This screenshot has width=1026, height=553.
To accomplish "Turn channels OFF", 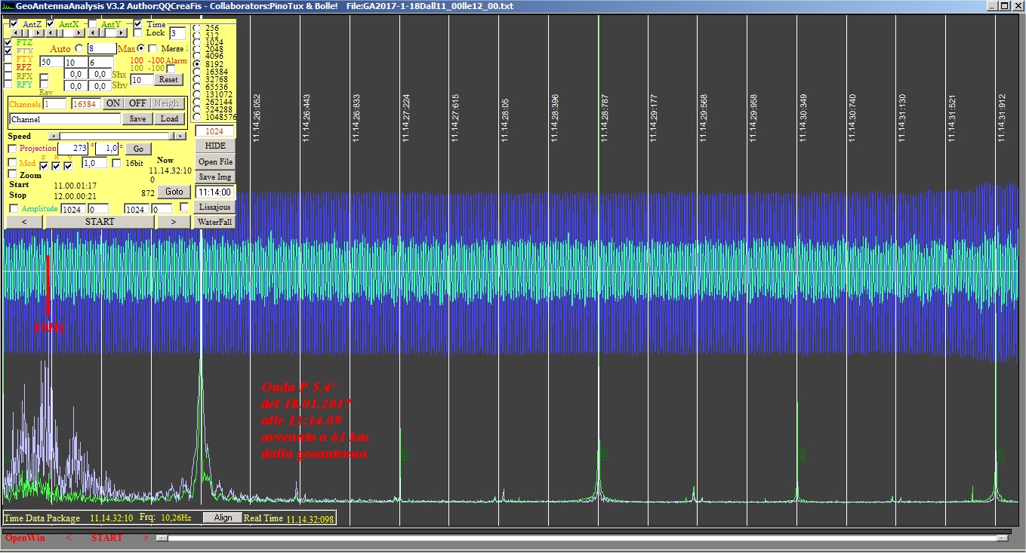I will tap(137, 103).
